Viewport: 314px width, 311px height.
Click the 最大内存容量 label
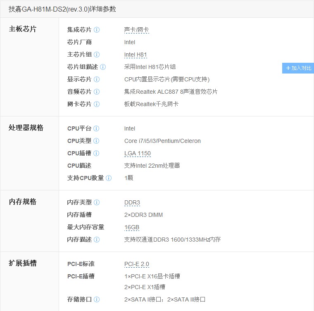click(86, 227)
